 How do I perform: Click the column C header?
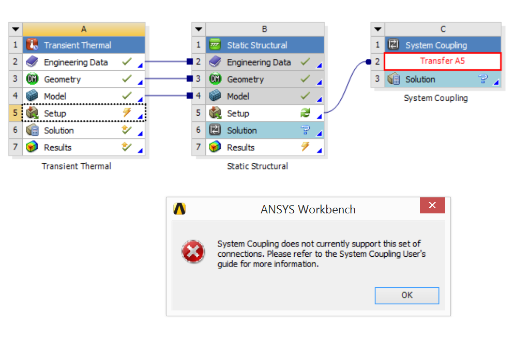(x=443, y=29)
